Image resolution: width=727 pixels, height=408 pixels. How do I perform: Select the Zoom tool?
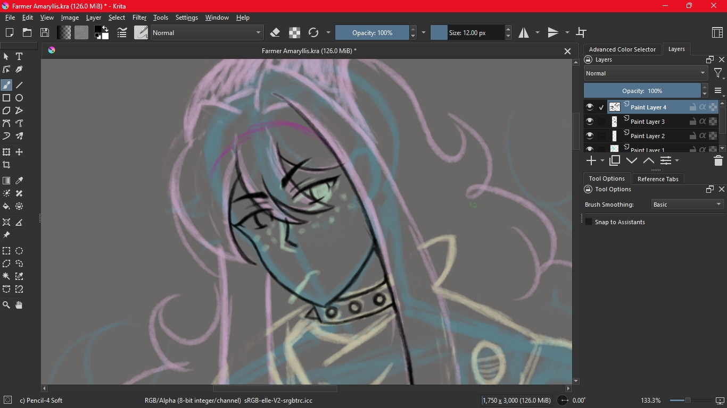coord(6,305)
